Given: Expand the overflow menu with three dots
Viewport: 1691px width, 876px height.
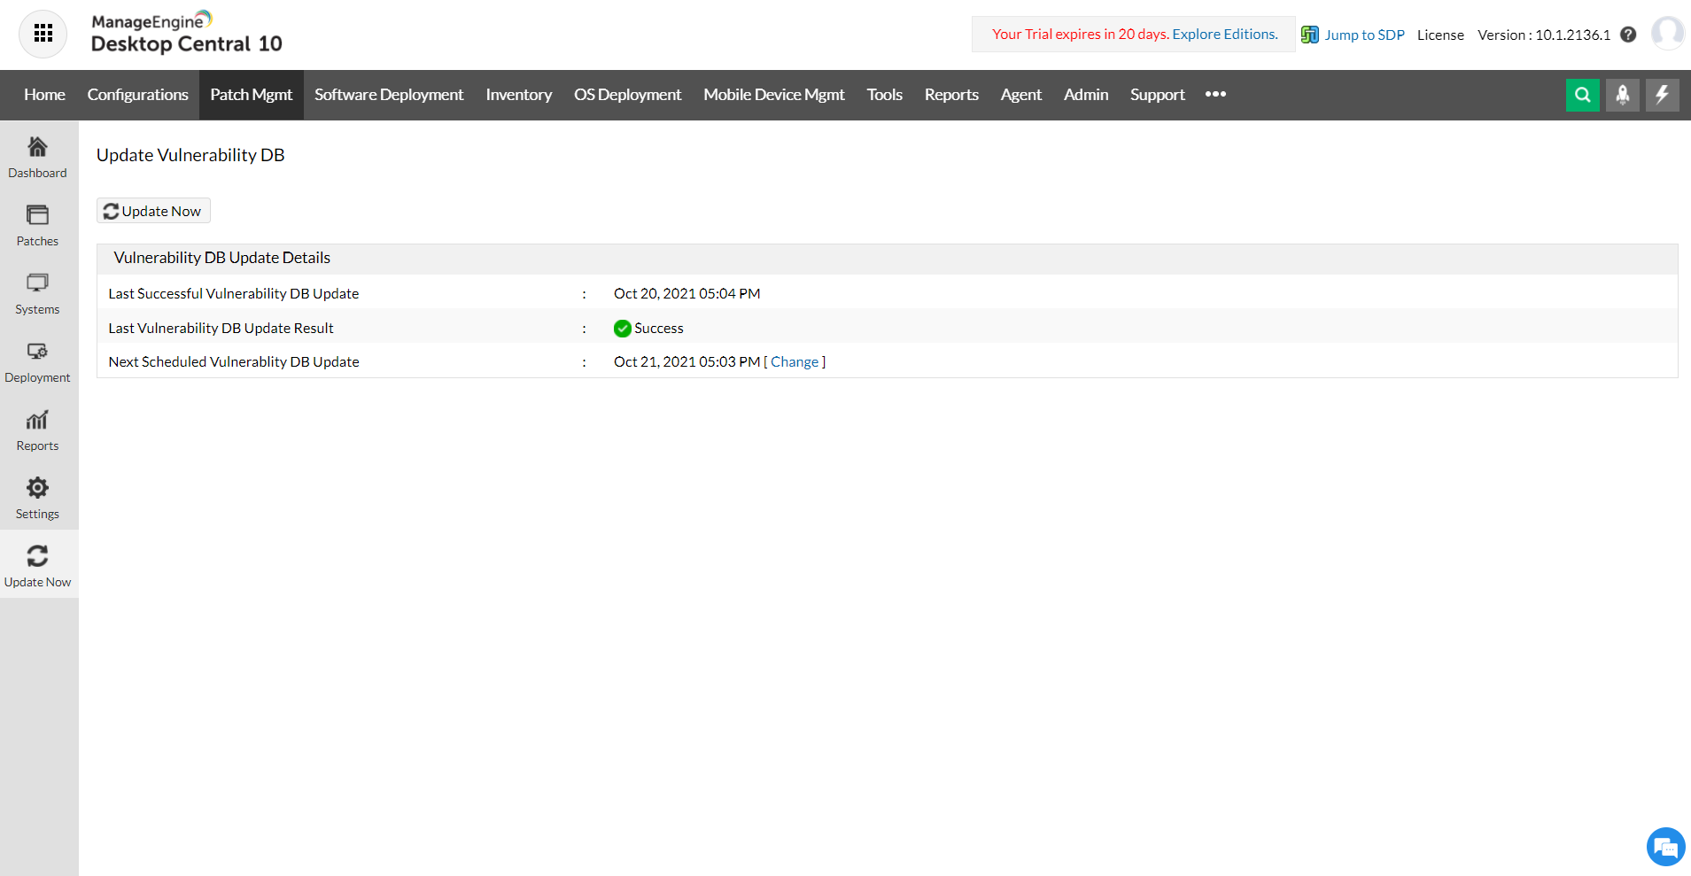Looking at the screenshot, I should [1214, 95].
